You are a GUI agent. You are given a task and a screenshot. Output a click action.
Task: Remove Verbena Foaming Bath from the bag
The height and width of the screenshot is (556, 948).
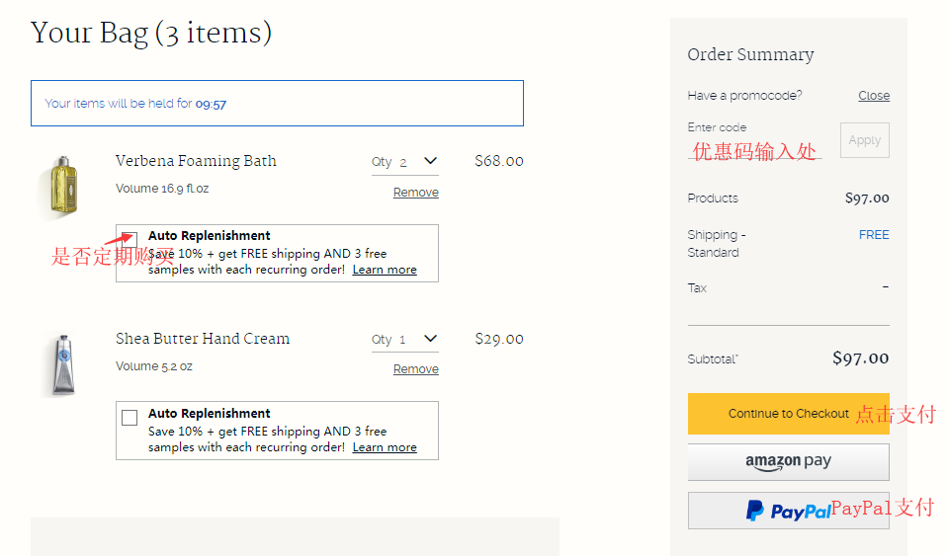[415, 193]
